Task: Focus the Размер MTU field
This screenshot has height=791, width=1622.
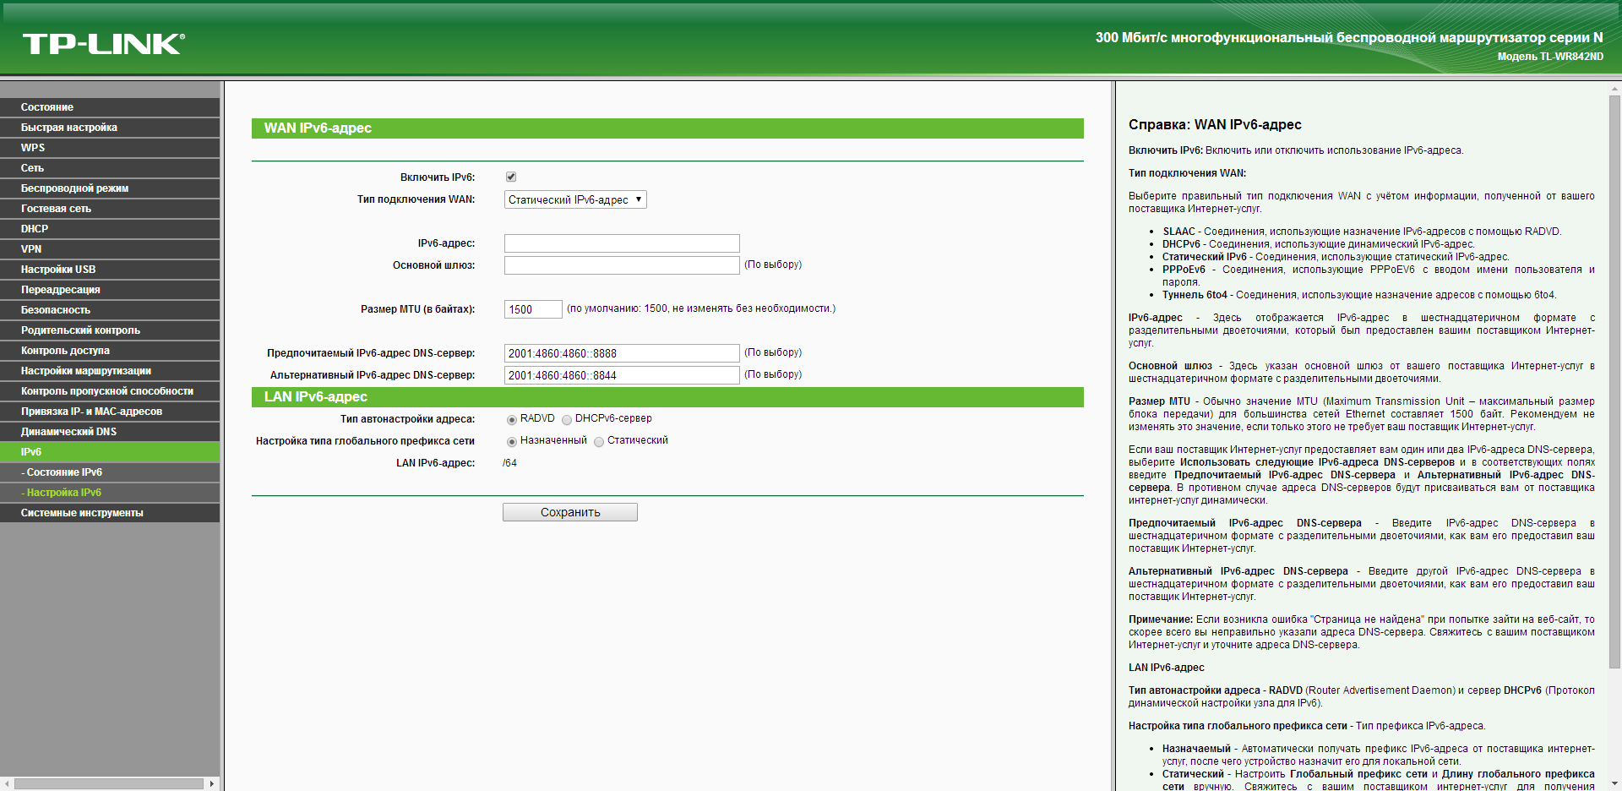Action: pos(533,309)
